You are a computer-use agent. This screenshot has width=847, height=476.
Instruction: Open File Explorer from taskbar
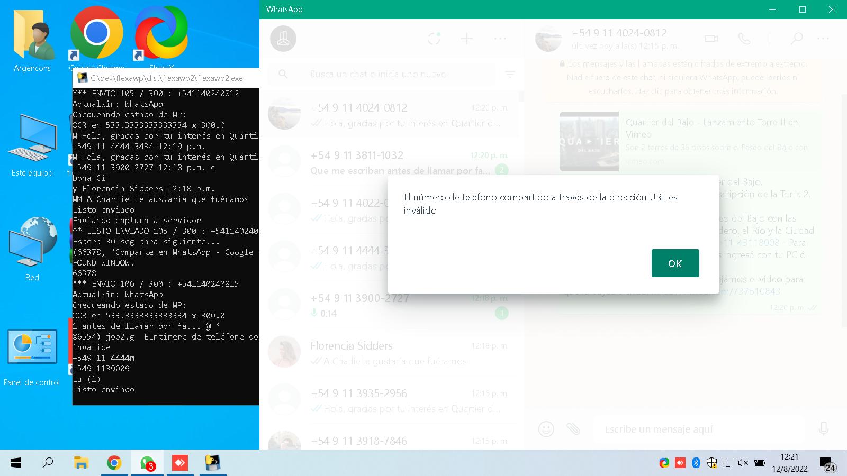coord(81,463)
